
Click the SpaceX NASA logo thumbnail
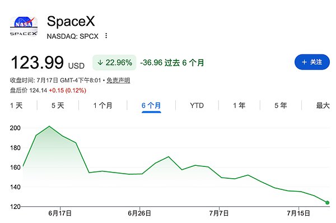(24, 26)
